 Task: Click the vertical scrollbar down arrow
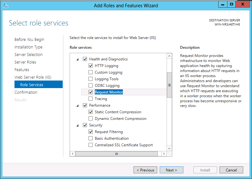click(x=169, y=148)
